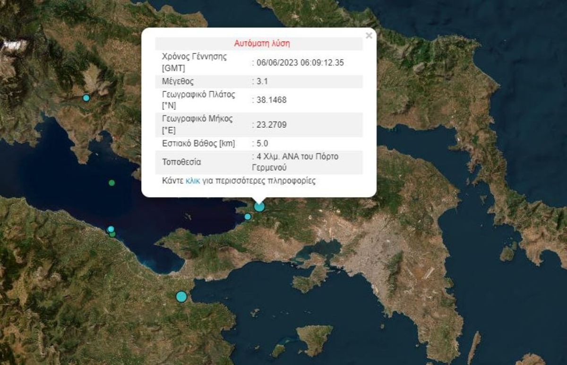Select the cyan marker in the northwest mountains

pyautogui.click(x=86, y=98)
